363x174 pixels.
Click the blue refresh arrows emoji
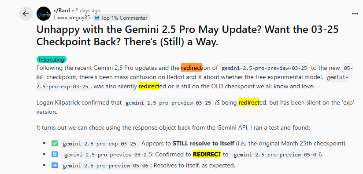54,154
